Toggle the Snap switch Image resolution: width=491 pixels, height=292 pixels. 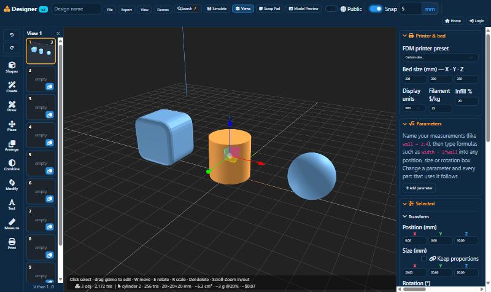376,9
